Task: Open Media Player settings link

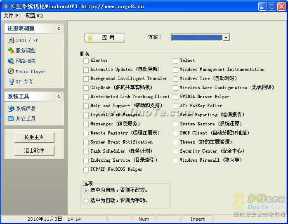Action: [31, 71]
